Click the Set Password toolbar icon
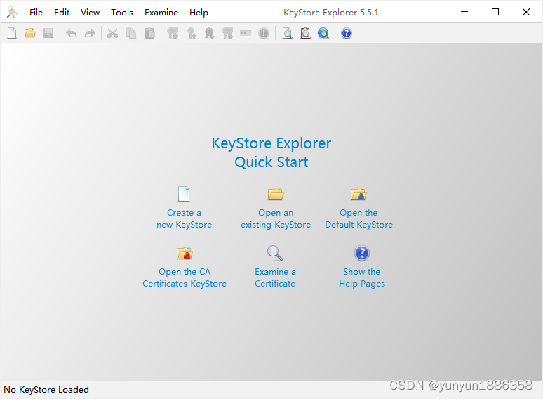The image size is (543, 399). (246, 33)
